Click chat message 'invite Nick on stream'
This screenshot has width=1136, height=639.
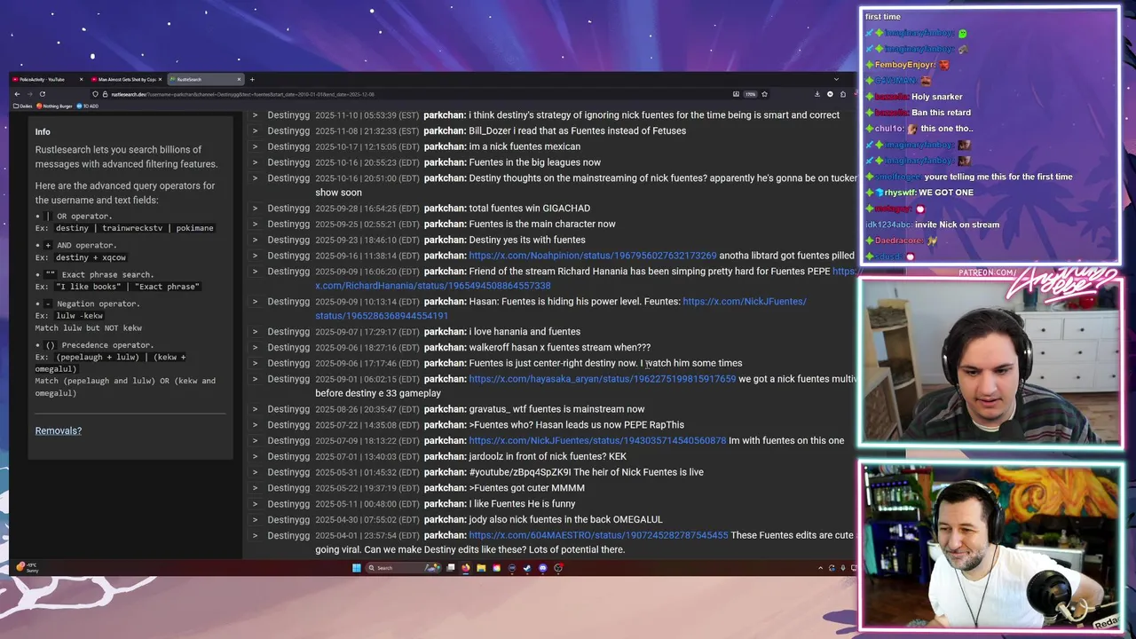click(x=957, y=225)
